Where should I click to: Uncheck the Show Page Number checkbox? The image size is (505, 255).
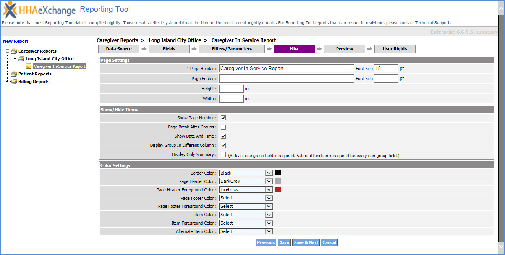pos(223,118)
